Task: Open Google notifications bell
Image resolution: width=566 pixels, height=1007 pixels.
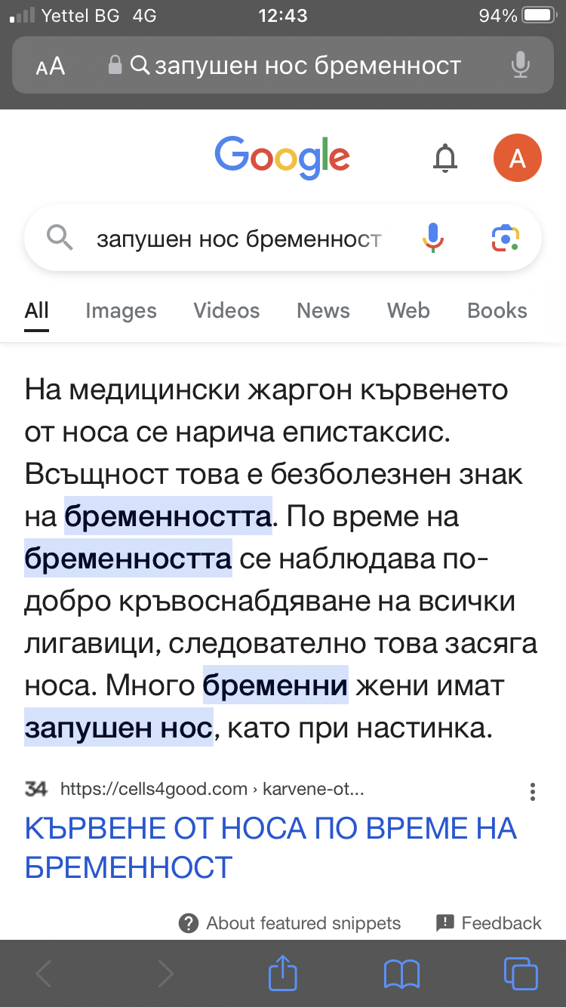Action: pyautogui.click(x=445, y=158)
